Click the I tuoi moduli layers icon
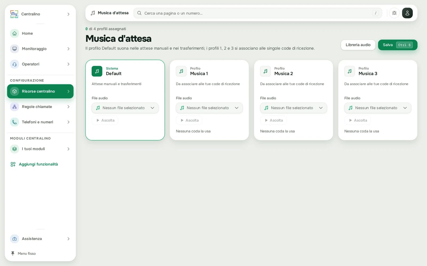The height and width of the screenshot is (266, 427). (14, 149)
